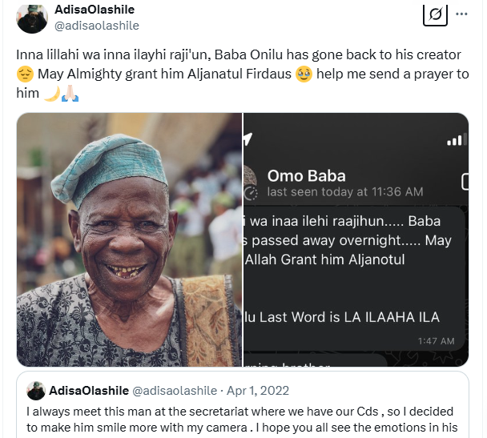This screenshot has height=438, width=487.
Task: Open the three-dot More options menu
Action: (x=462, y=14)
